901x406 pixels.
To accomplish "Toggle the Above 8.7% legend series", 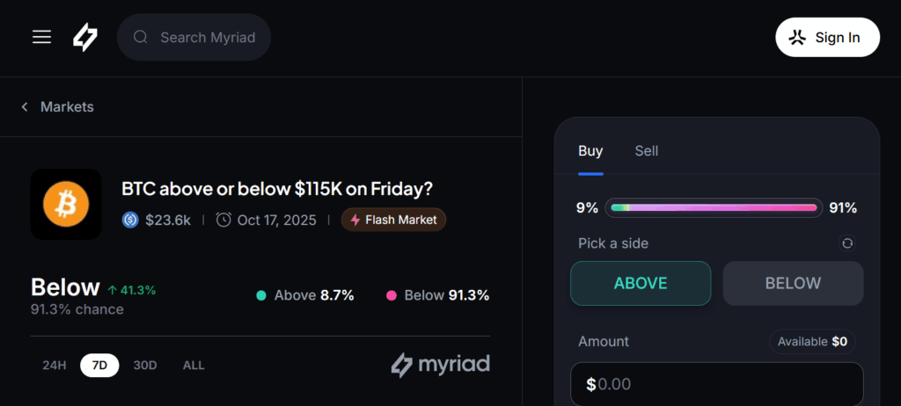I will (304, 295).
